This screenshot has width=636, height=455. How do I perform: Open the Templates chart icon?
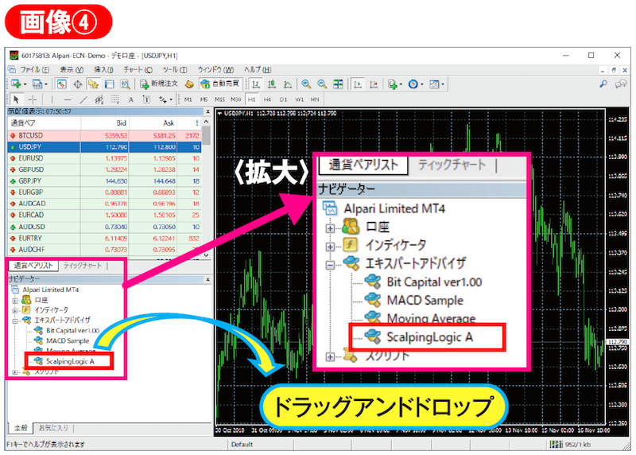434,84
